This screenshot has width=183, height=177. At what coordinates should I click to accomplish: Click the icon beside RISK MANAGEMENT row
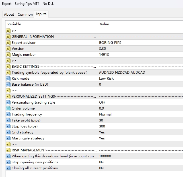point(8,150)
